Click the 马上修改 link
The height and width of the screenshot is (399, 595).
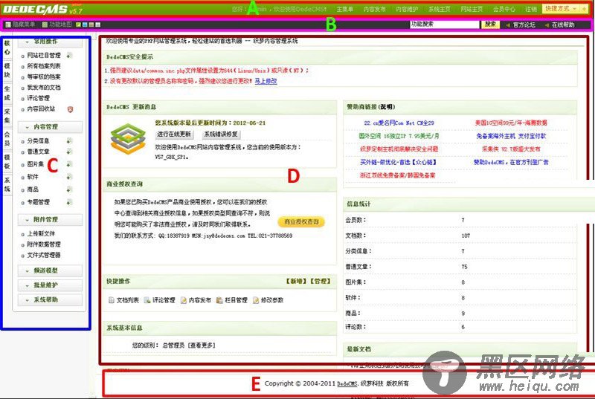point(266,81)
